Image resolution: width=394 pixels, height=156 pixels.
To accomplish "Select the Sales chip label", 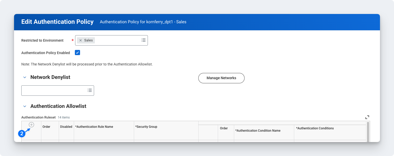I will [x=88, y=40].
